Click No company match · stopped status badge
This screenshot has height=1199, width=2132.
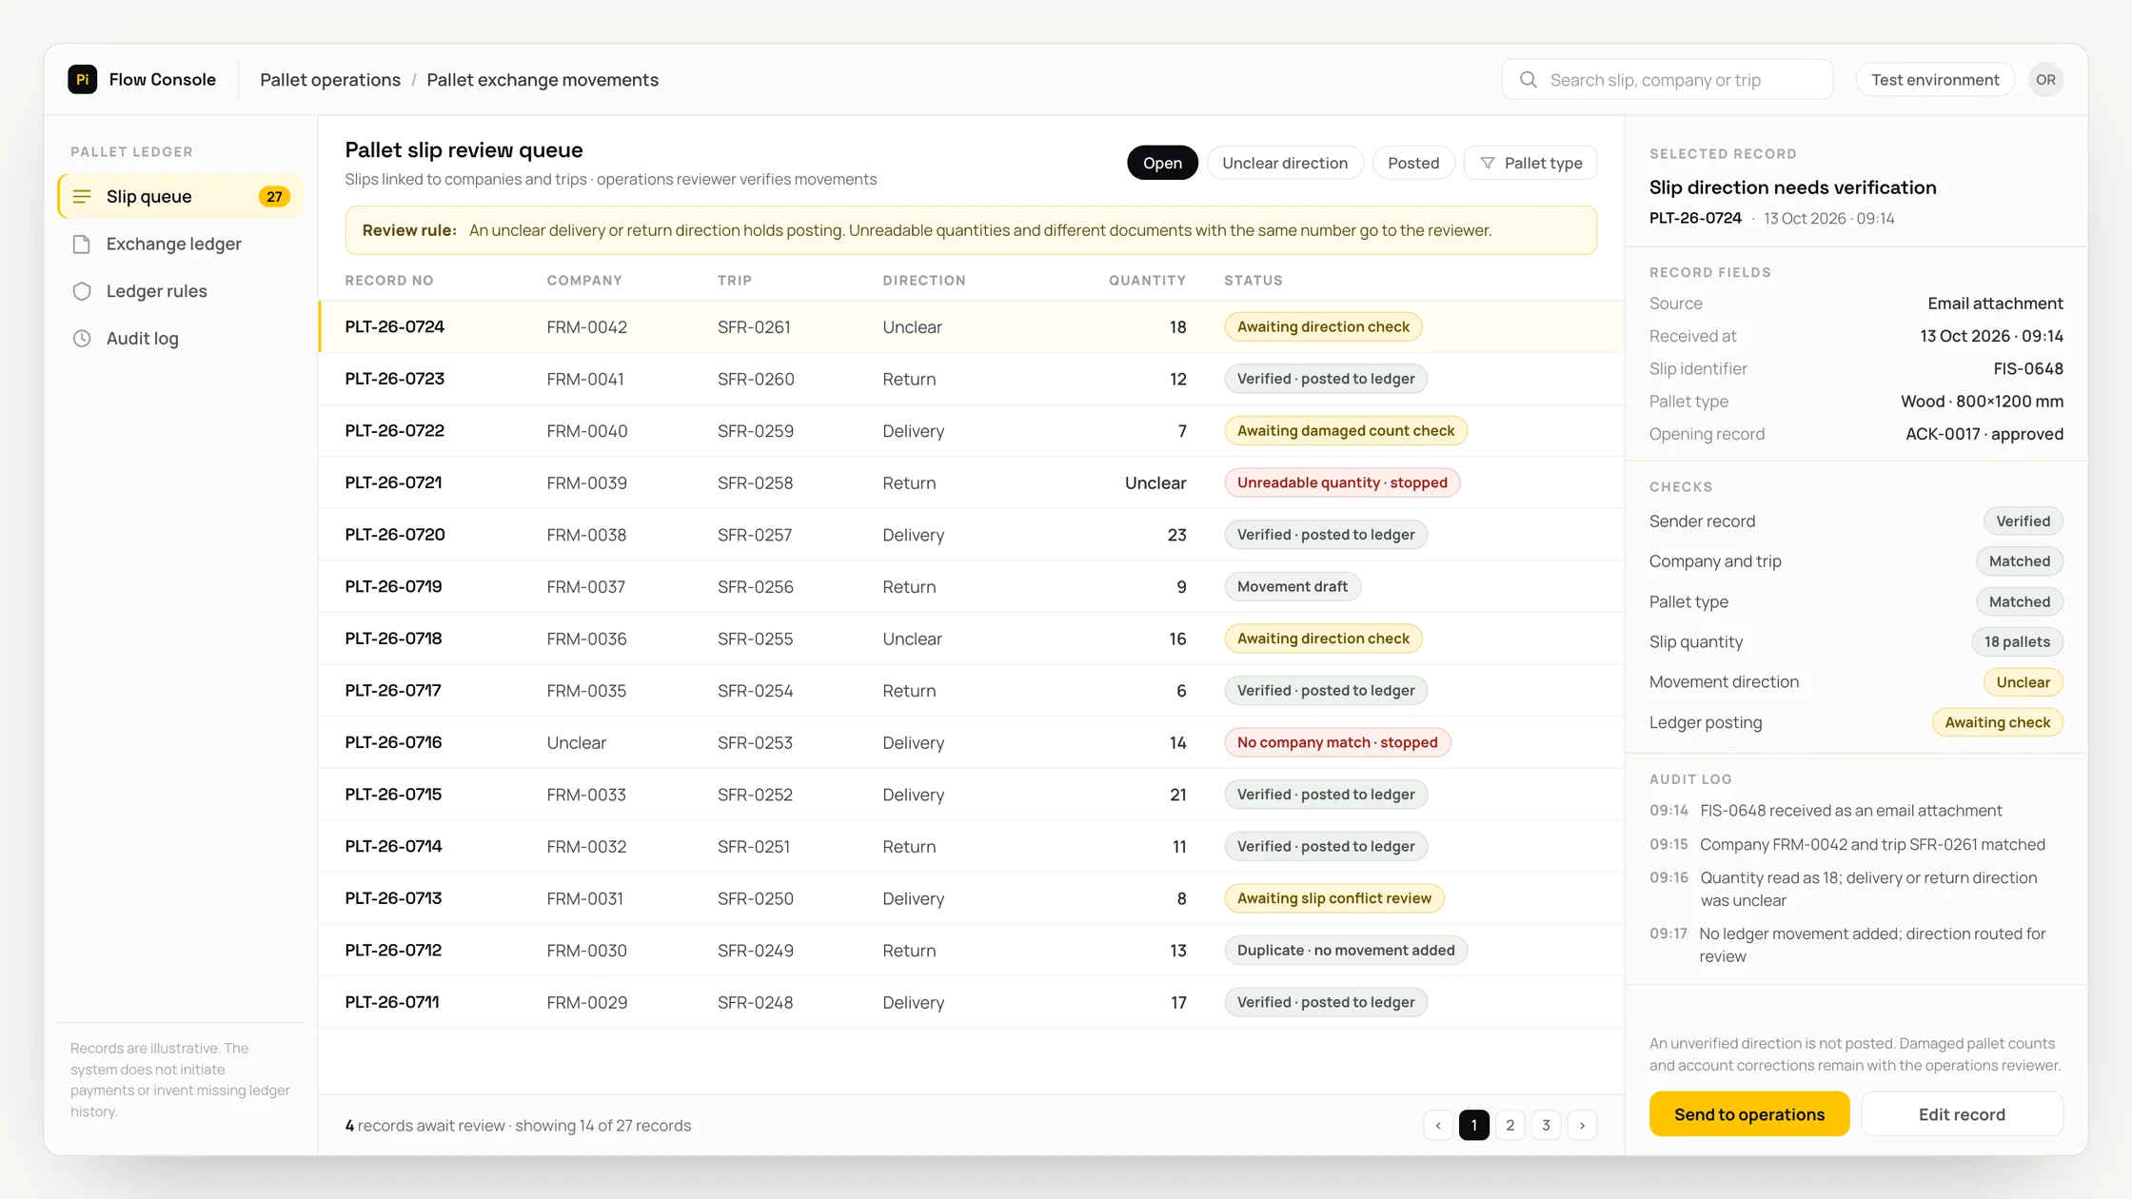click(1337, 742)
